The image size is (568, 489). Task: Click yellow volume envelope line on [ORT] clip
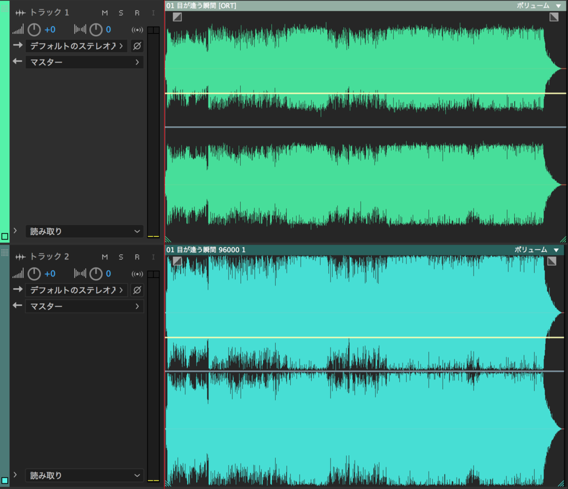click(x=365, y=93)
